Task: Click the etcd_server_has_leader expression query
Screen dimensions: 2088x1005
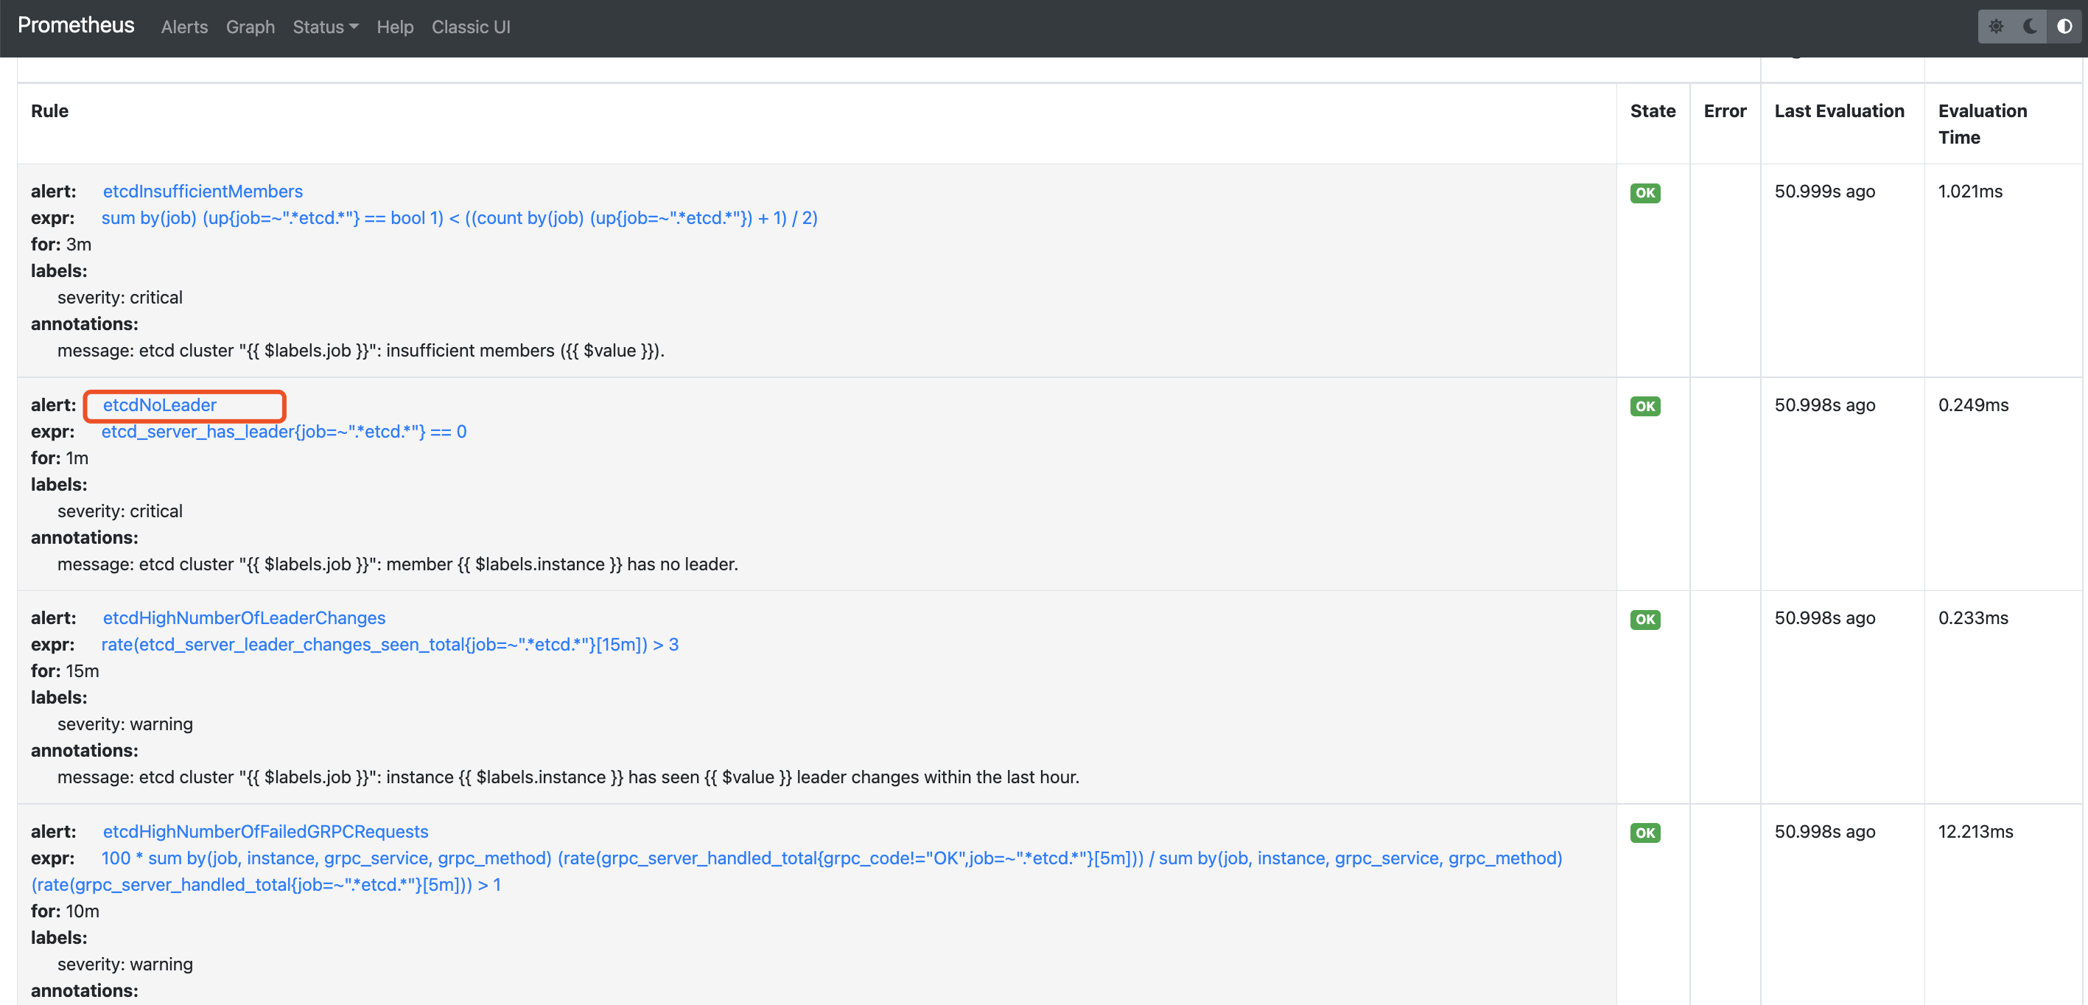Action: click(284, 432)
